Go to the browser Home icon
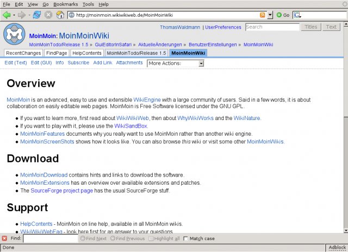This screenshot has height=252, width=348. click(x=60, y=15)
